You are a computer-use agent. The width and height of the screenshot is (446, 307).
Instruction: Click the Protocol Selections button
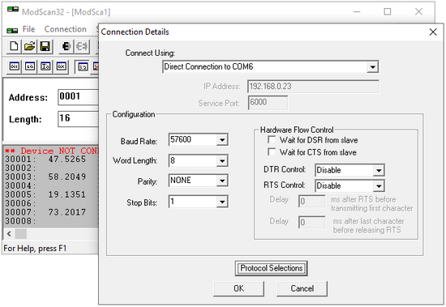(x=272, y=268)
